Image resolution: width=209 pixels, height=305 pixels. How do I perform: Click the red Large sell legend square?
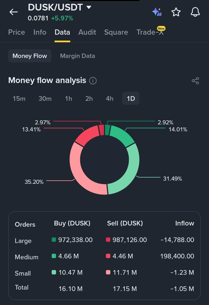pyautogui.click(x=108, y=240)
